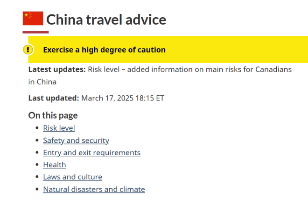Click the red underline below the title

pos(35,32)
